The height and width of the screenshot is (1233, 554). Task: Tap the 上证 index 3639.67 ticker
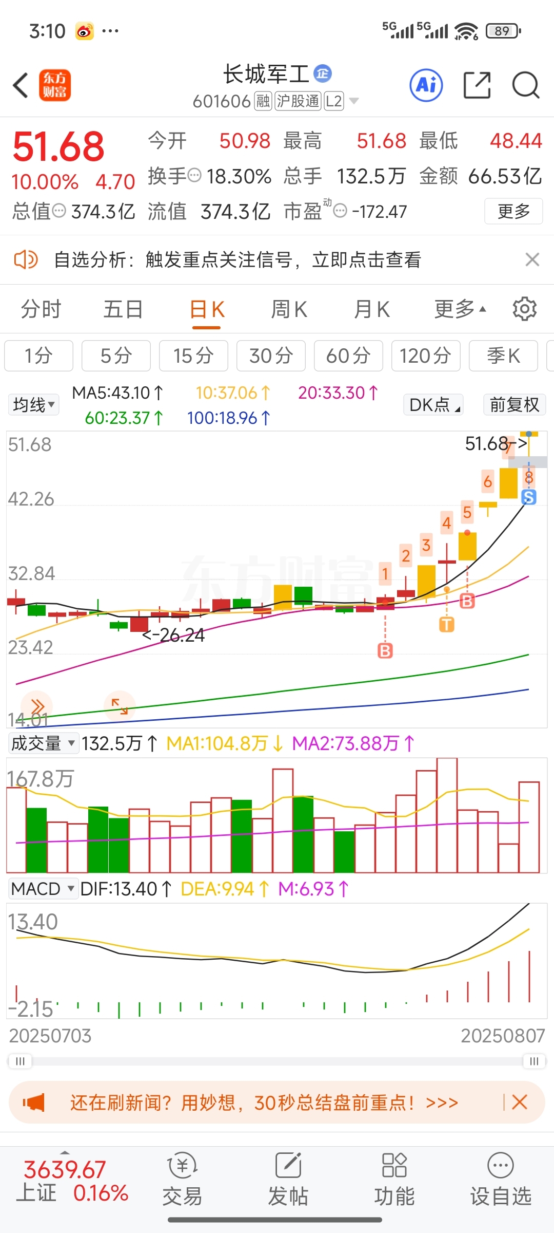(72, 1181)
